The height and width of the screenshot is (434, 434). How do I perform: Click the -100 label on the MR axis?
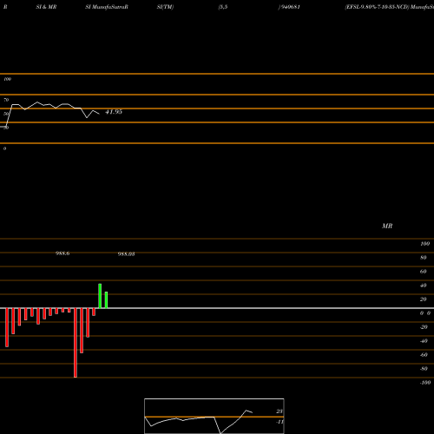(x=425, y=383)
